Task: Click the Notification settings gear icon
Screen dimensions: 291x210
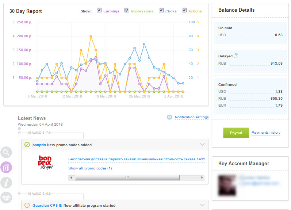Action: tap(169, 117)
